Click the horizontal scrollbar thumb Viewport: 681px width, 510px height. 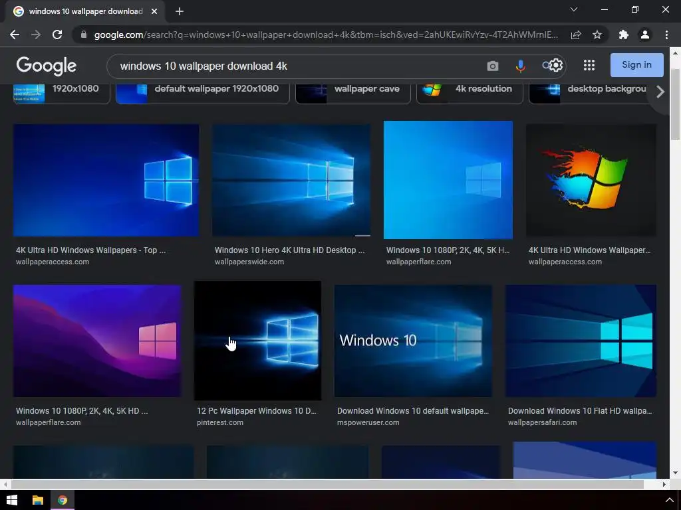pos(327,484)
